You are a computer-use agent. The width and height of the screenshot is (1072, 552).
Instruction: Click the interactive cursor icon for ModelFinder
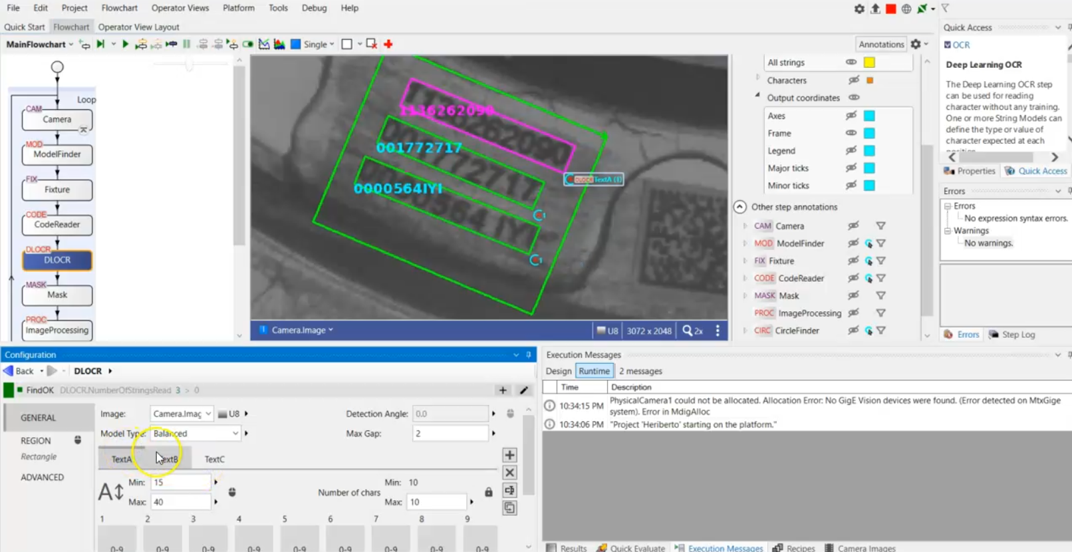(869, 243)
